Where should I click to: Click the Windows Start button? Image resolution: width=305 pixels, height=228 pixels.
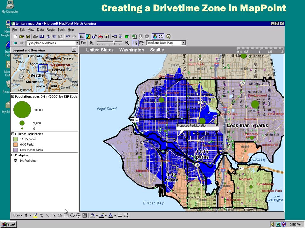(x=9, y=225)
